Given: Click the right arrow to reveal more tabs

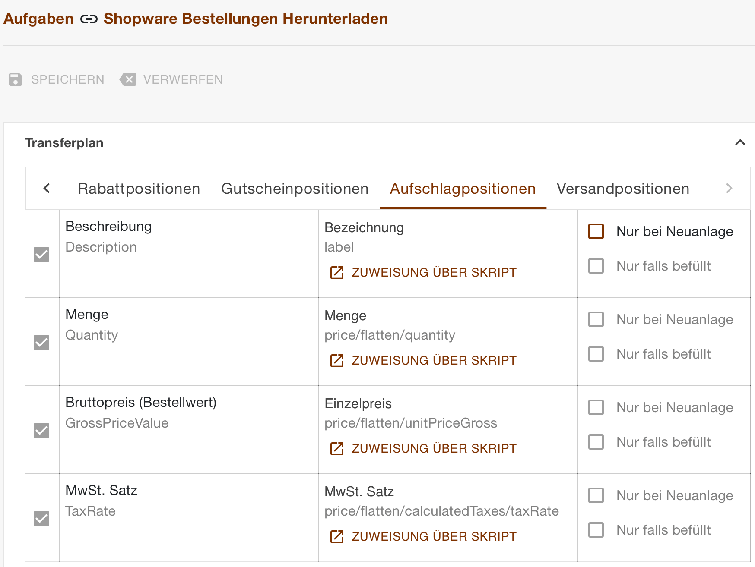Looking at the screenshot, I should pos(730,189).
